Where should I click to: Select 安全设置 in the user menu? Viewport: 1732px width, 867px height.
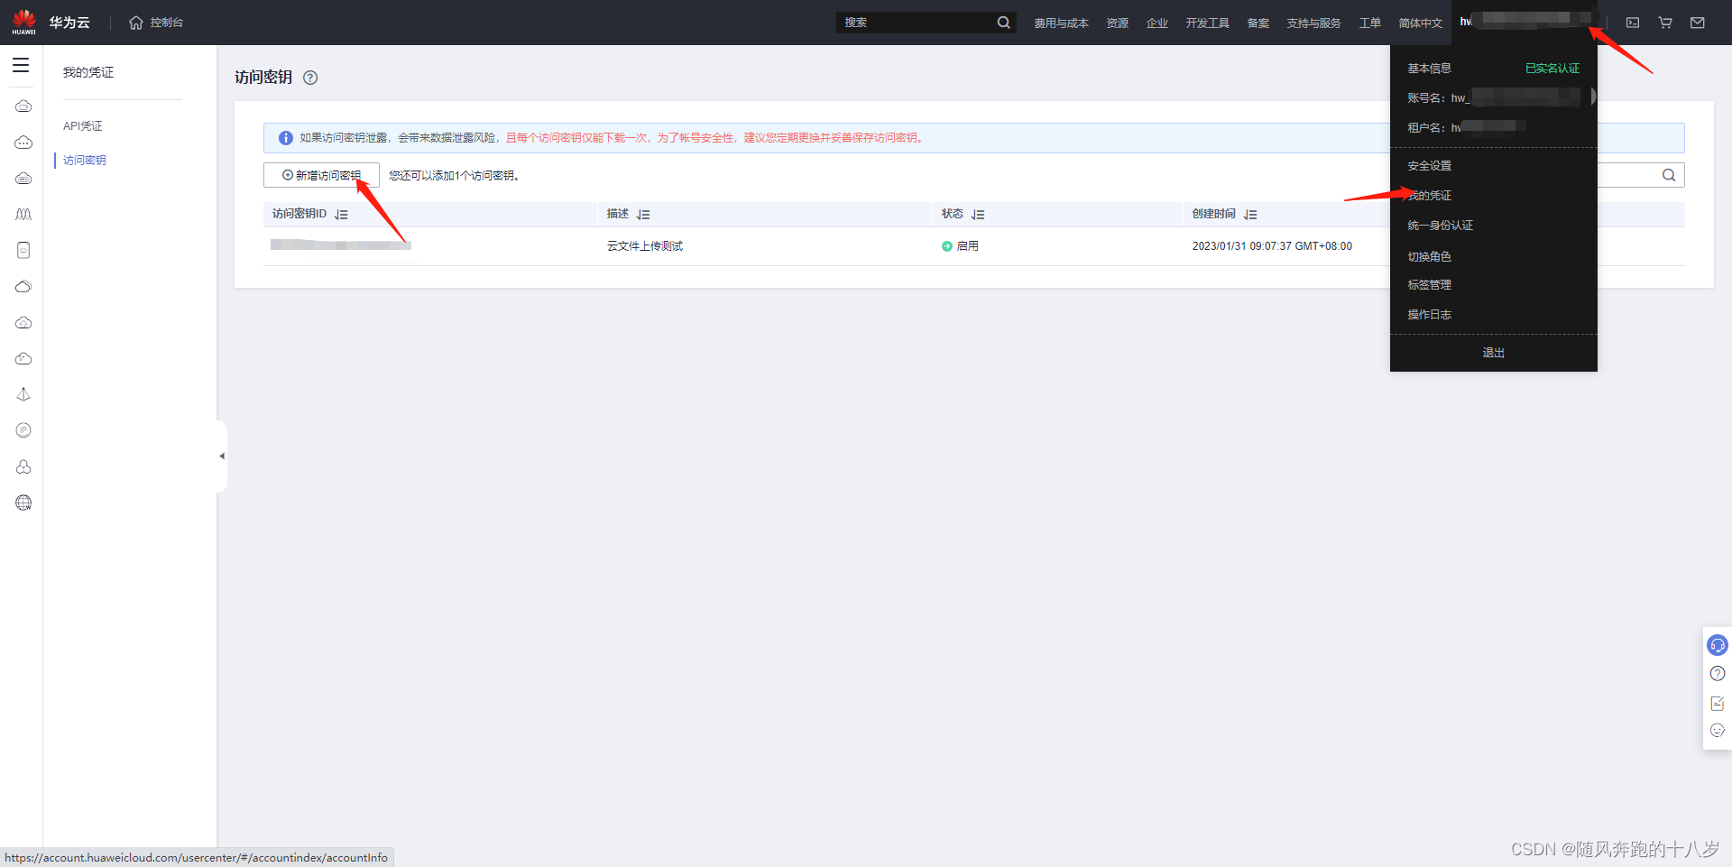click(x=1430, y=166)
